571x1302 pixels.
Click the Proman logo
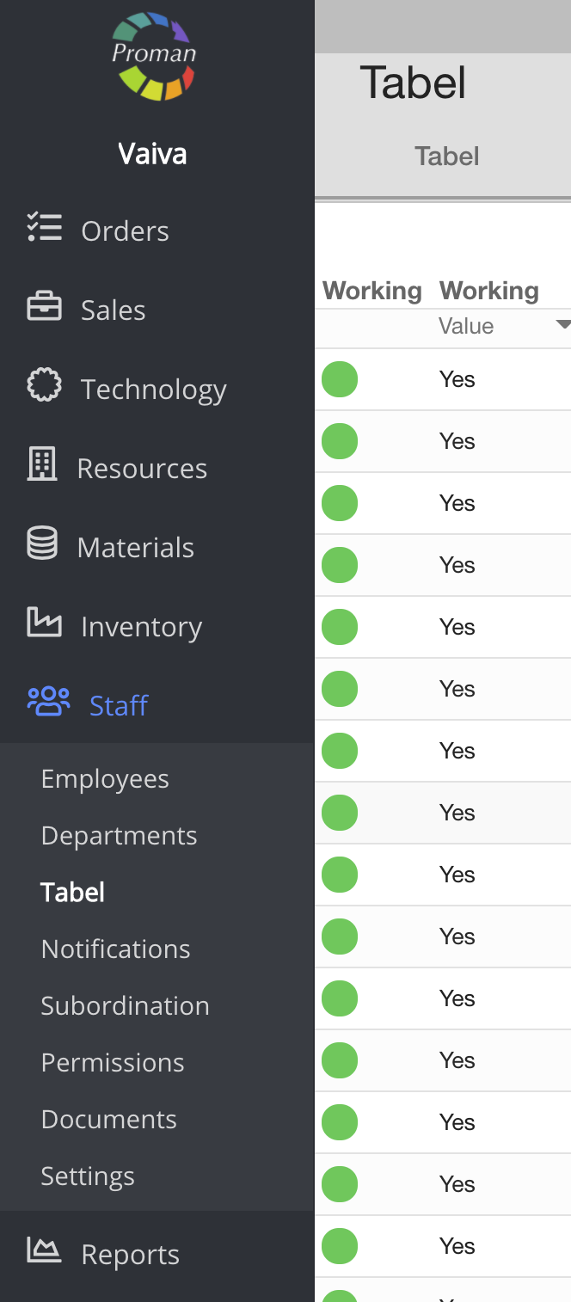pos(154,56)
